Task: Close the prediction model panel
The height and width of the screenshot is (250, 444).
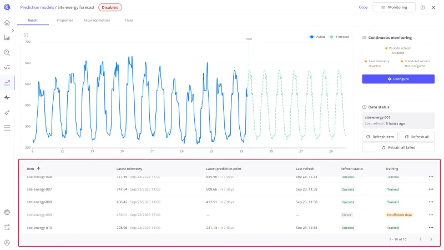Action: point(433,8)
